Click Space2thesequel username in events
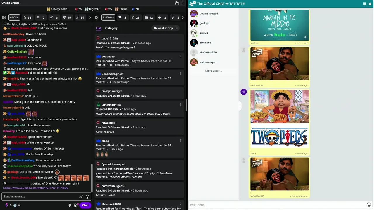The height and width of the screenshot is (210, 374). click(113, 164)
